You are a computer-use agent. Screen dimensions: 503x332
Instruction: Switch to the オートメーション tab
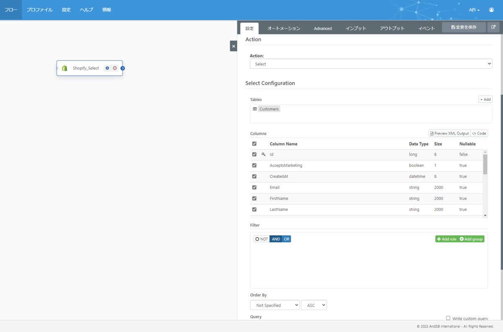(284, 29)
